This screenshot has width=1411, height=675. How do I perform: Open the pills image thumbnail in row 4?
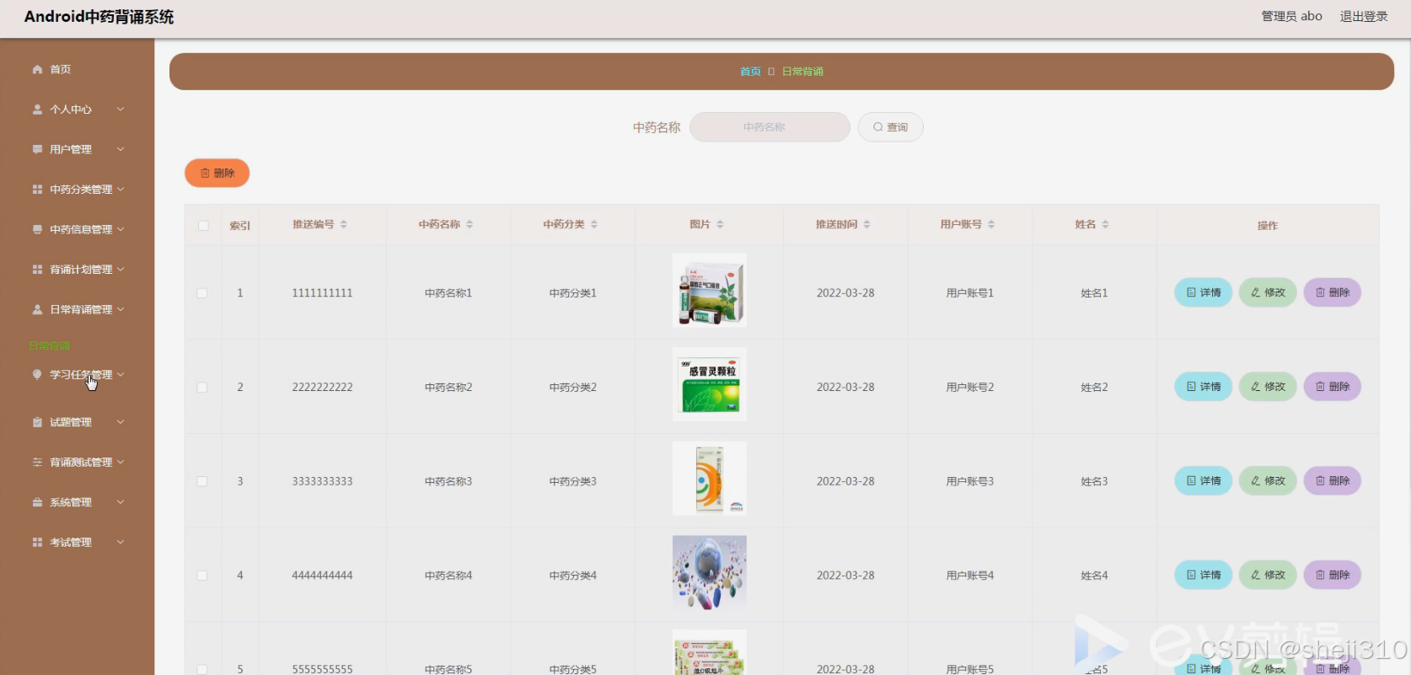710,573
